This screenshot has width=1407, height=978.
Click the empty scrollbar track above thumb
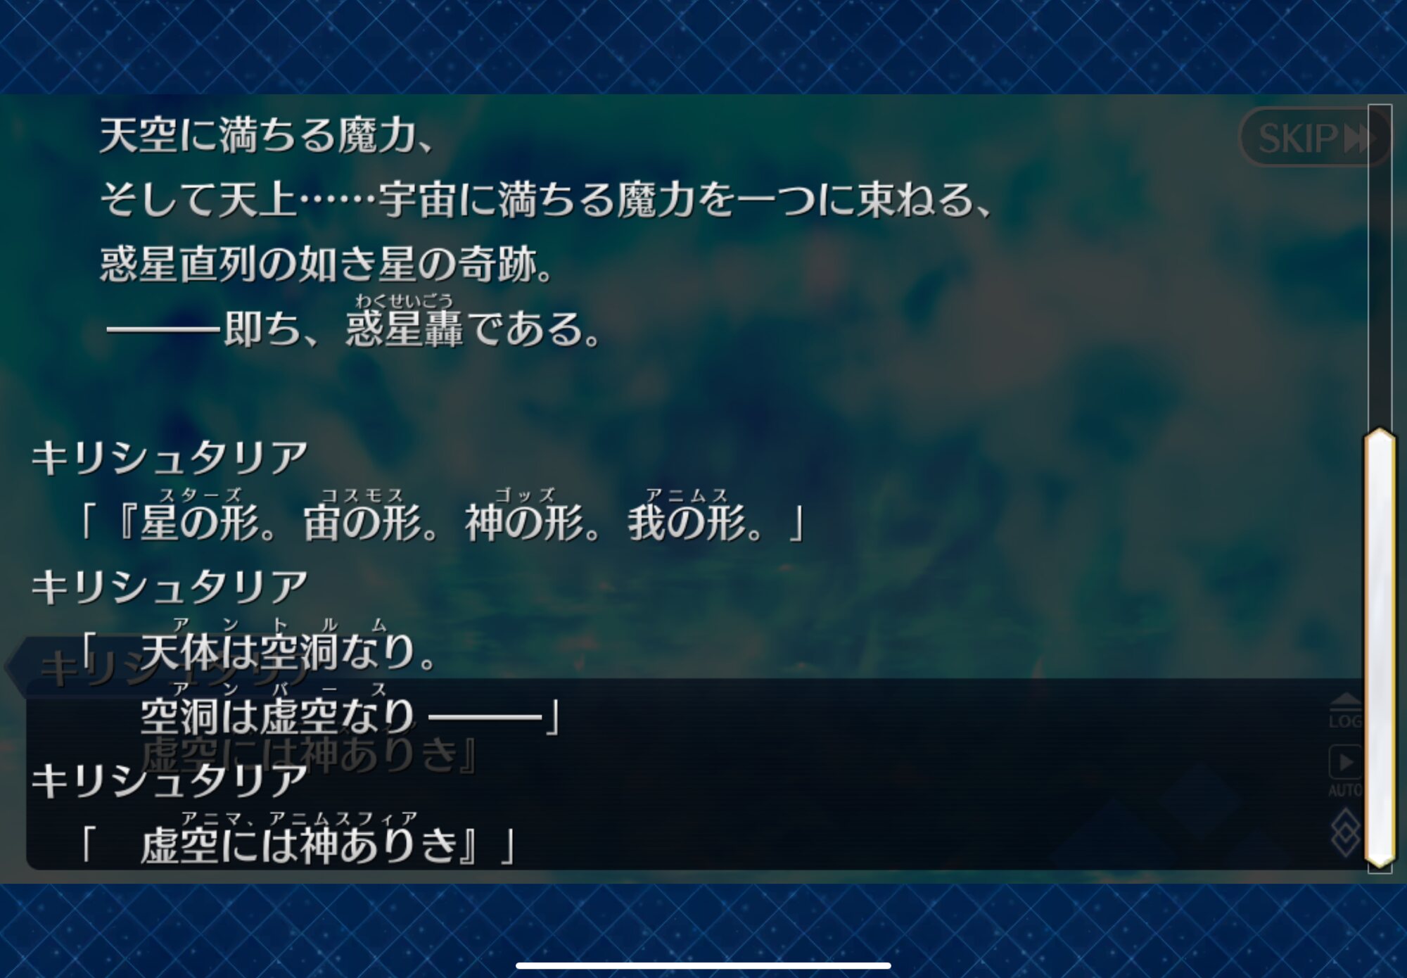1380,266
